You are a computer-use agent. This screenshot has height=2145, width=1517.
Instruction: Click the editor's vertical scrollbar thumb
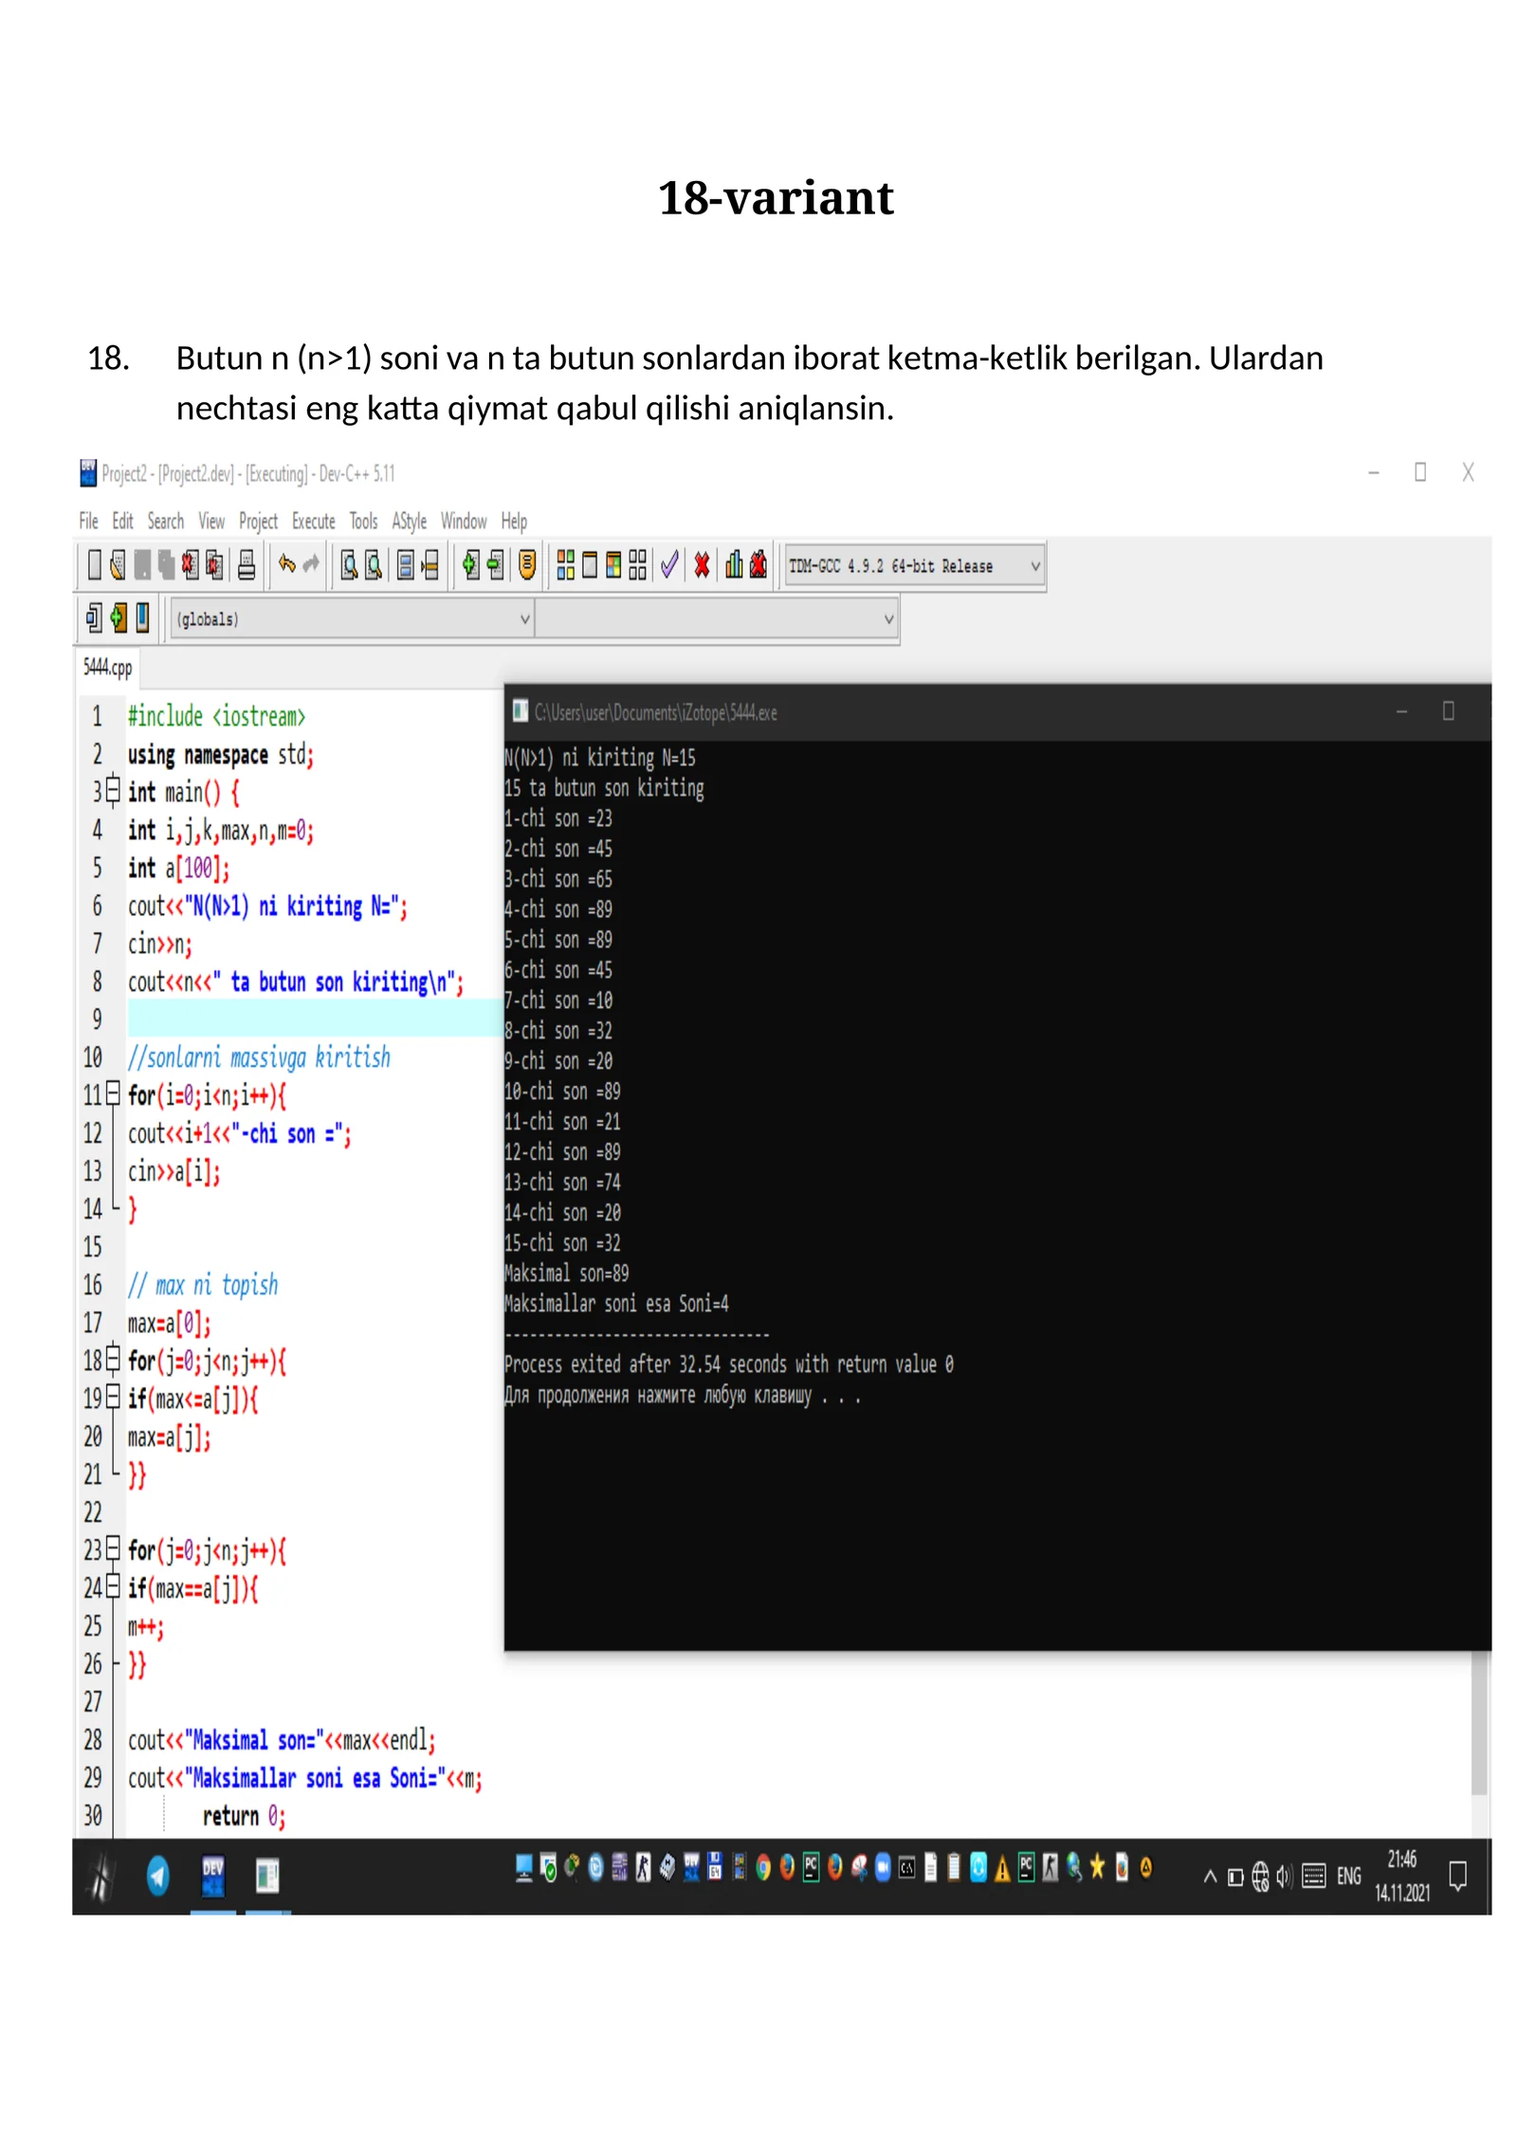tap(1478, 1726)
